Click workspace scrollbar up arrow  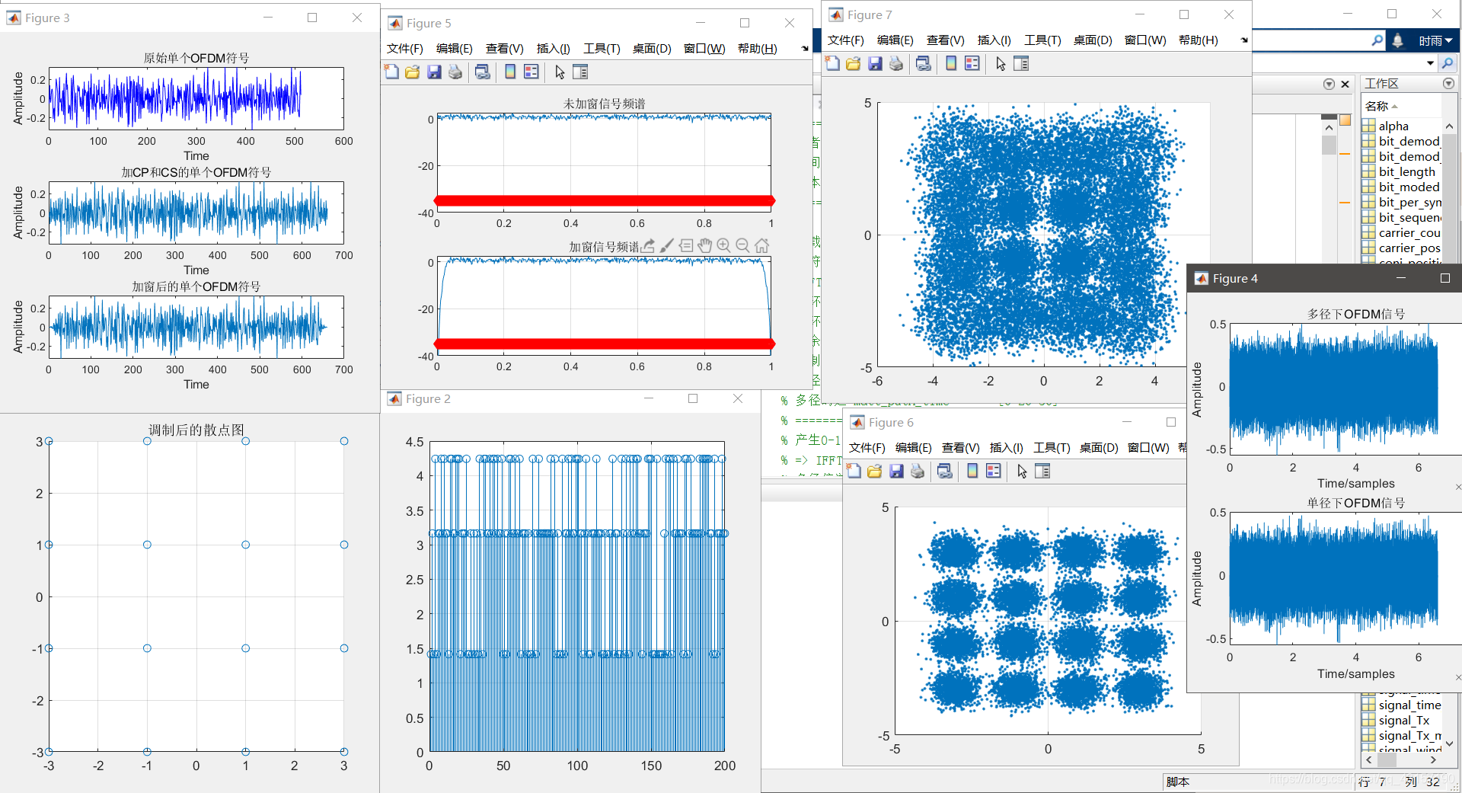1449,126
